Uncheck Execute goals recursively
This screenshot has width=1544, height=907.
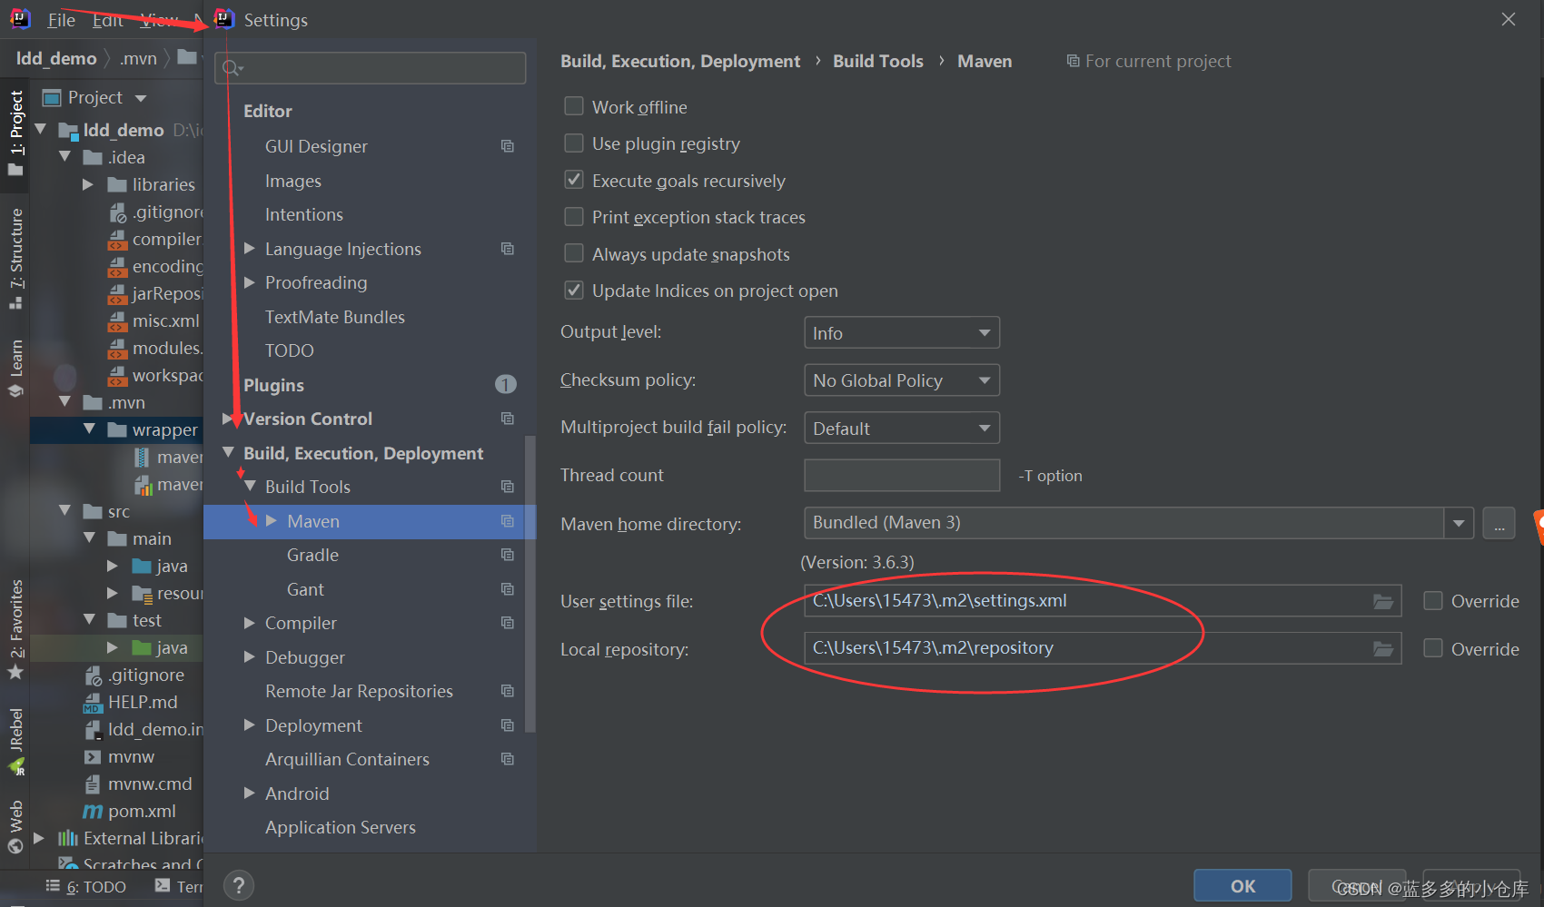coord(574,180)
